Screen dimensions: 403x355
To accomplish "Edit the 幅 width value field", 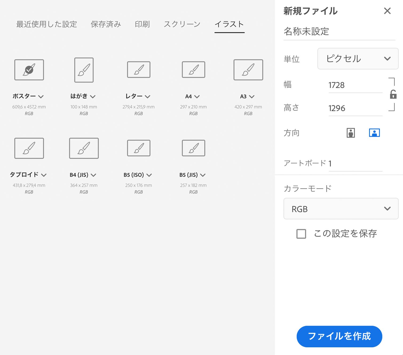I will [355, 85].
